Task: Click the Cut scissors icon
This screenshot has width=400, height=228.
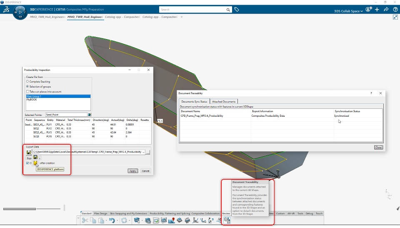Action: coord(85,220)
